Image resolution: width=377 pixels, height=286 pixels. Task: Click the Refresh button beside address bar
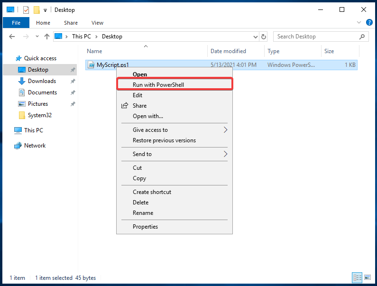[x=264, y=37]
